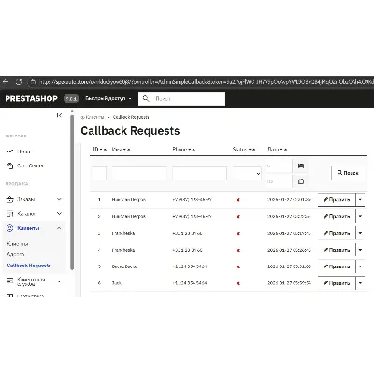Open the Каталог menu item
This screenshot has height=374, width=374.
click(x=26, y=214)
